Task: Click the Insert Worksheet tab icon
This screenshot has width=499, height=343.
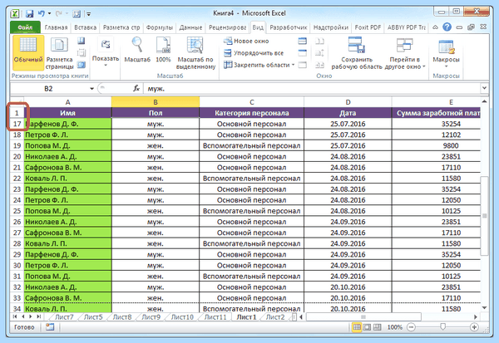Action: [x=294, y=317]
